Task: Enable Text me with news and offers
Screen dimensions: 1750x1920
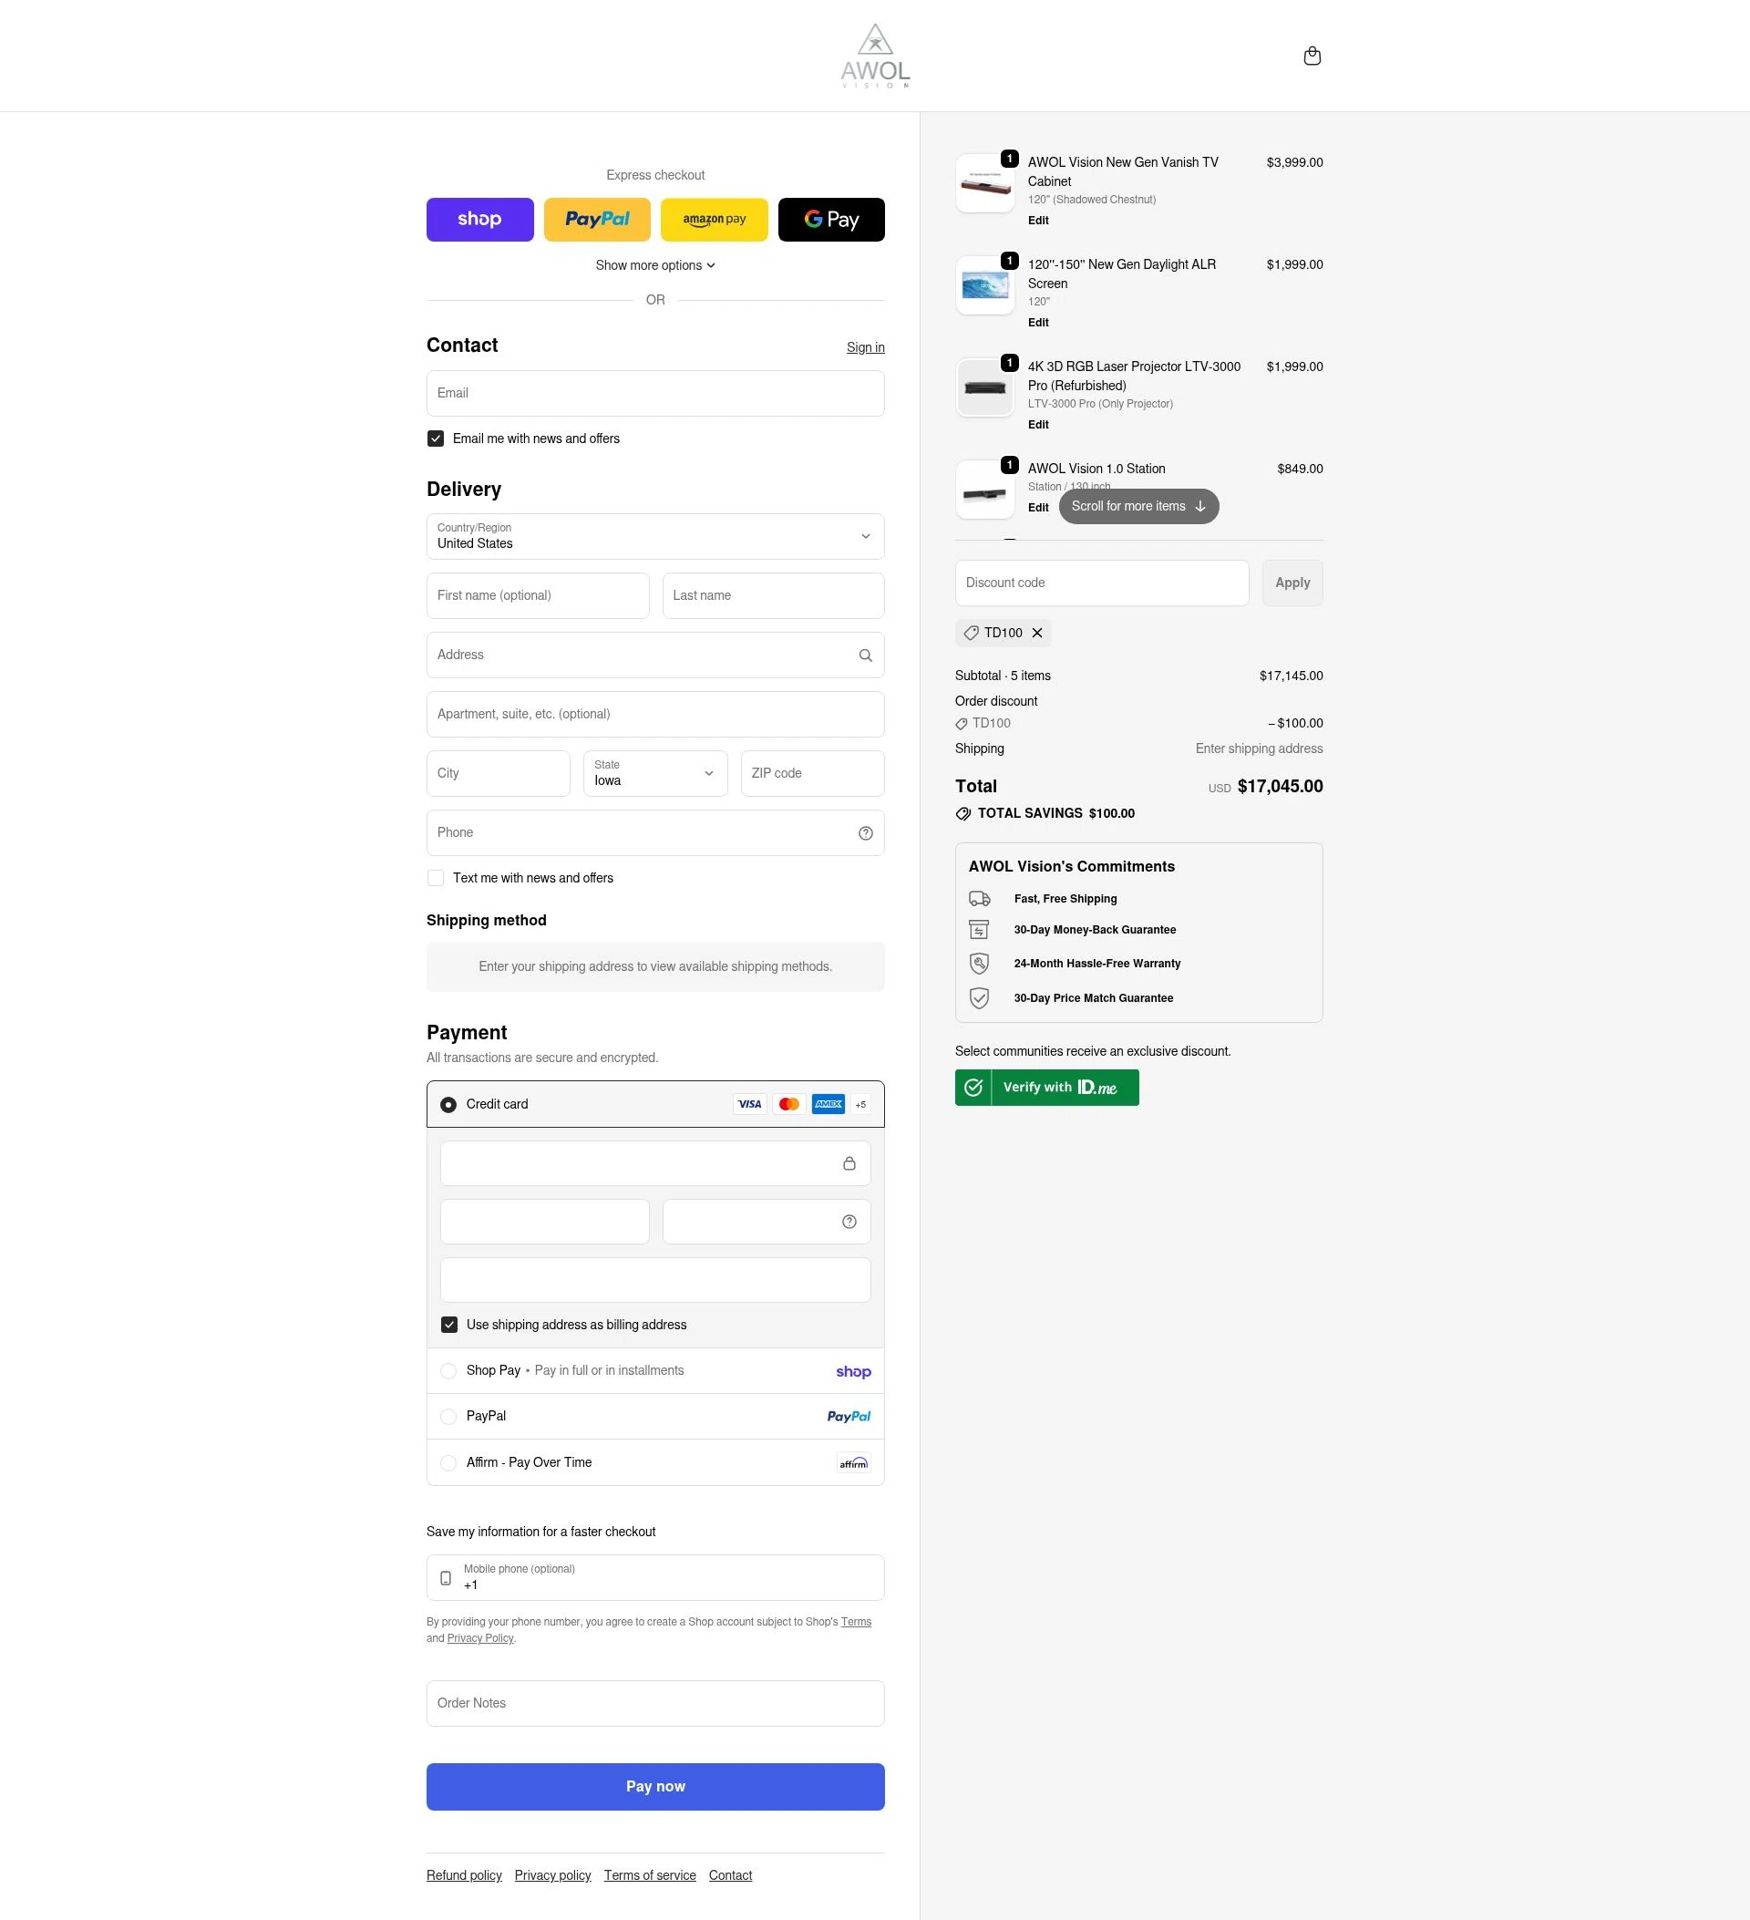Action: [435, 878]
